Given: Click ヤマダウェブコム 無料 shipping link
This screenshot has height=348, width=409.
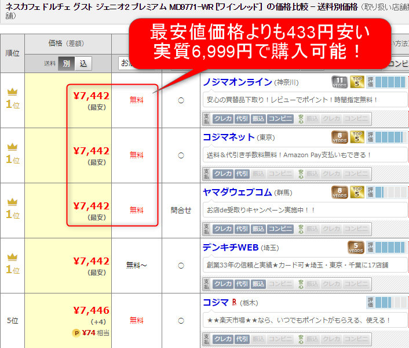Looking at the screenshot, I should click(x=136, y=210).
